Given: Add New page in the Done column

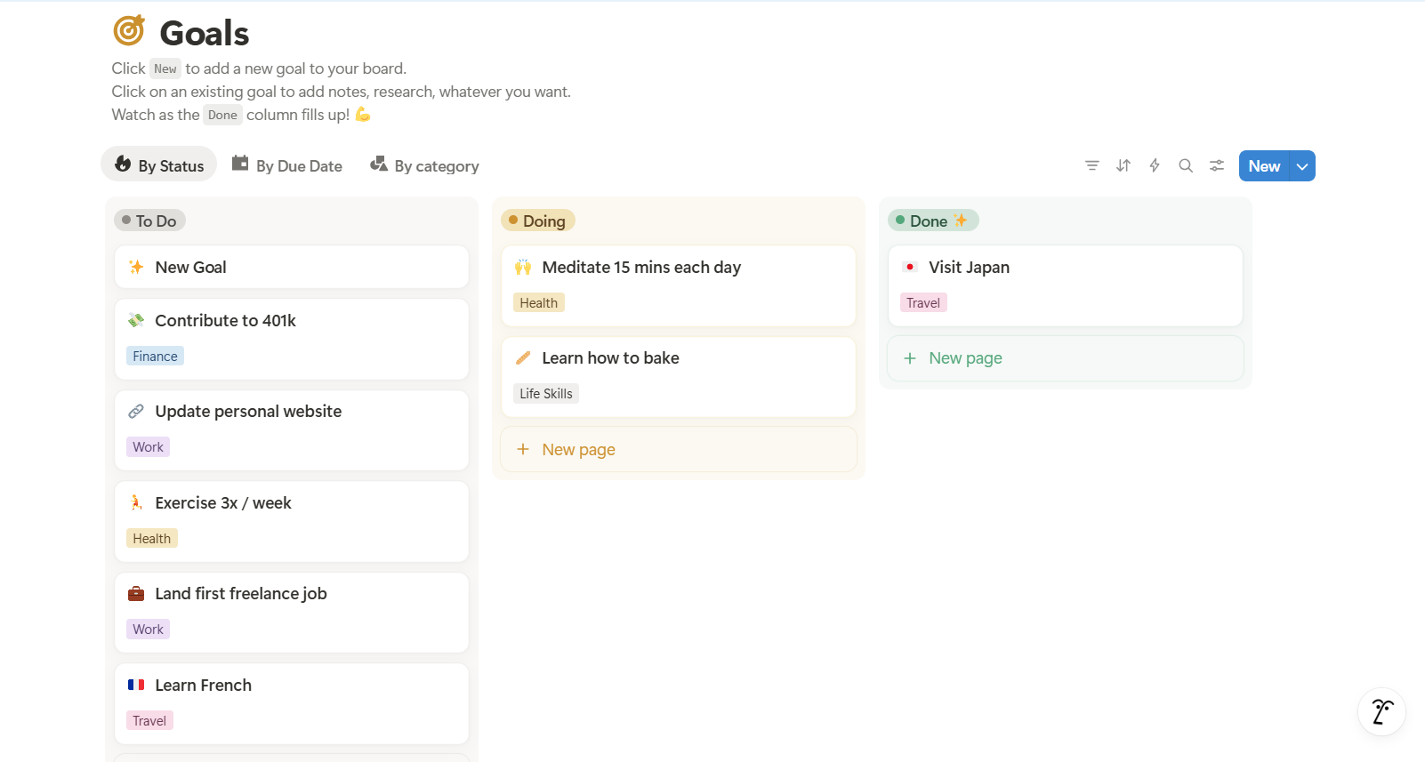Looking at the screenshot, I should click(x=965, y=358).
